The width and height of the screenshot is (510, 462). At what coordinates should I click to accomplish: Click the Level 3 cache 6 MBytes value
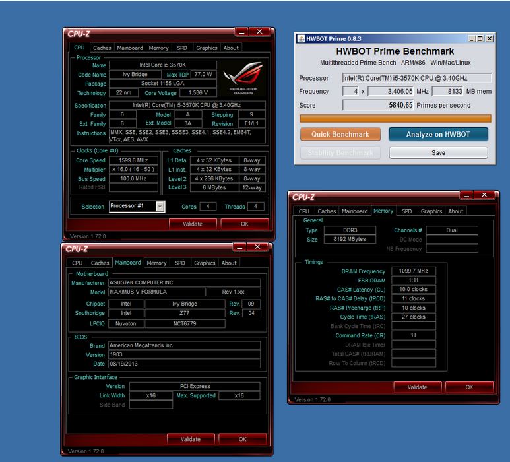coord(214,187)
